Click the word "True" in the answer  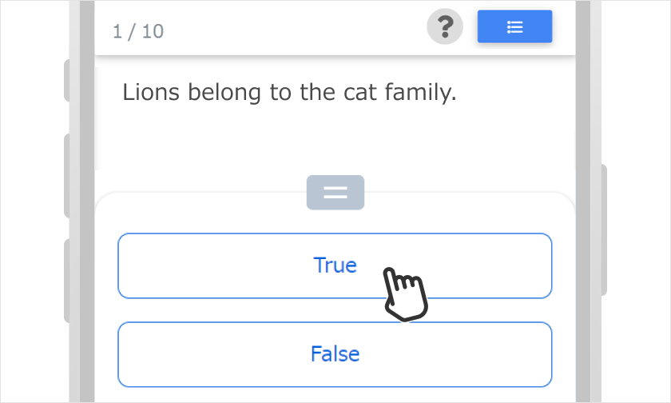335,265
